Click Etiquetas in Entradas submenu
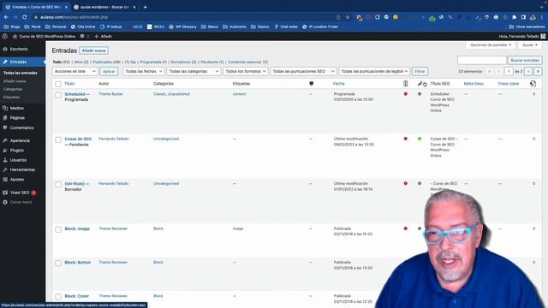Screen dimensions: 548x308 [11, 97]
